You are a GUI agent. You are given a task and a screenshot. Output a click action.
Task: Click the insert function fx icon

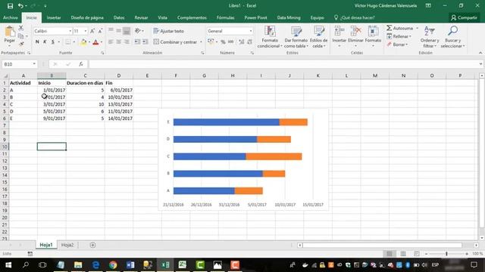(x=81, y=64)
